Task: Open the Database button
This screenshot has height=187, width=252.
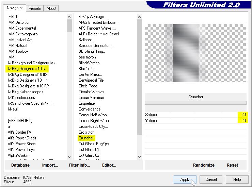Action: coord(20,165)
